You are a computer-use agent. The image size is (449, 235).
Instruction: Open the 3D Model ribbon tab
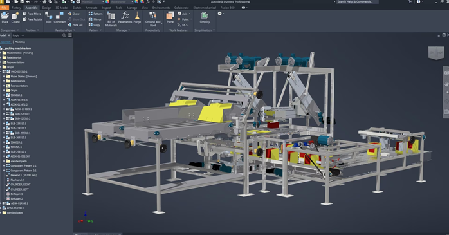62,8
